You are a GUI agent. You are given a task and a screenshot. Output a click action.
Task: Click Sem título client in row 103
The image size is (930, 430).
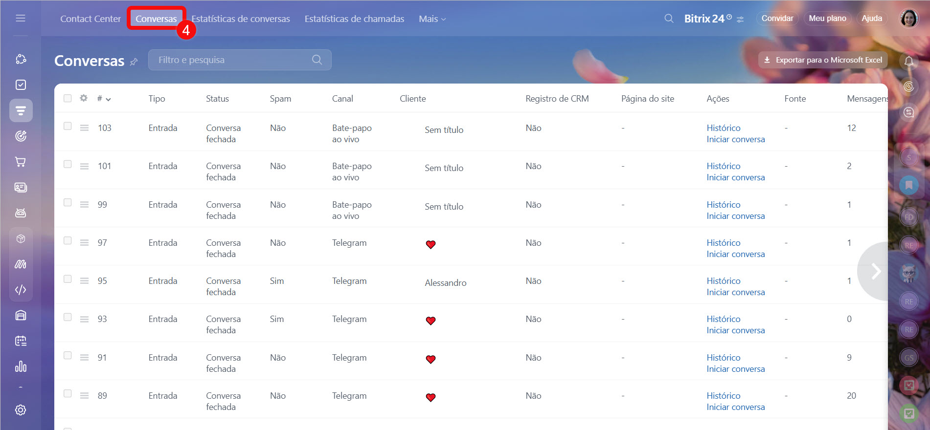[444, 129]
